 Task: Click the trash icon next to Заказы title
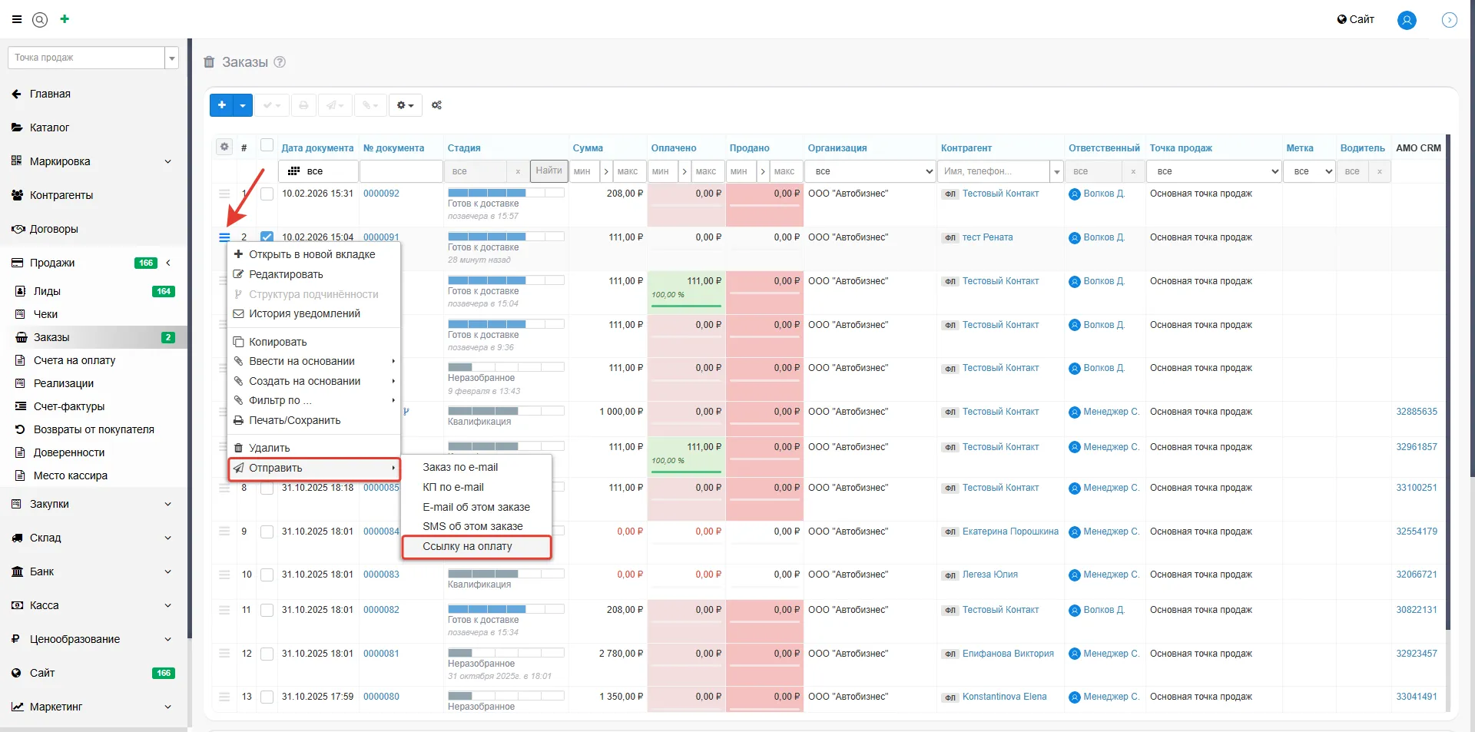[209, 62]
